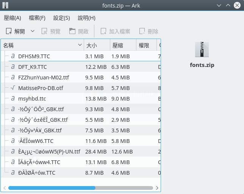Sort by the 權限 column header
This screenshot has height=194, width=244.
146,45
